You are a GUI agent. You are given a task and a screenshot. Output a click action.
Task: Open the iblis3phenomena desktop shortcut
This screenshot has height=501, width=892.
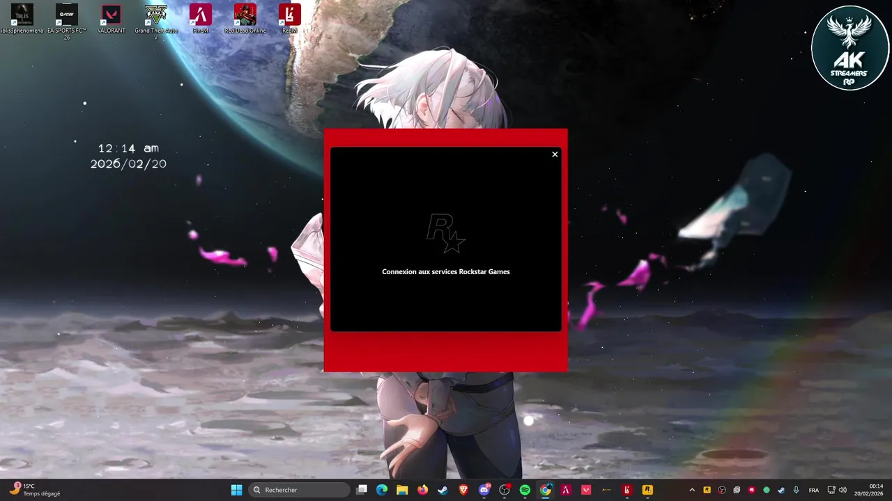22,19
